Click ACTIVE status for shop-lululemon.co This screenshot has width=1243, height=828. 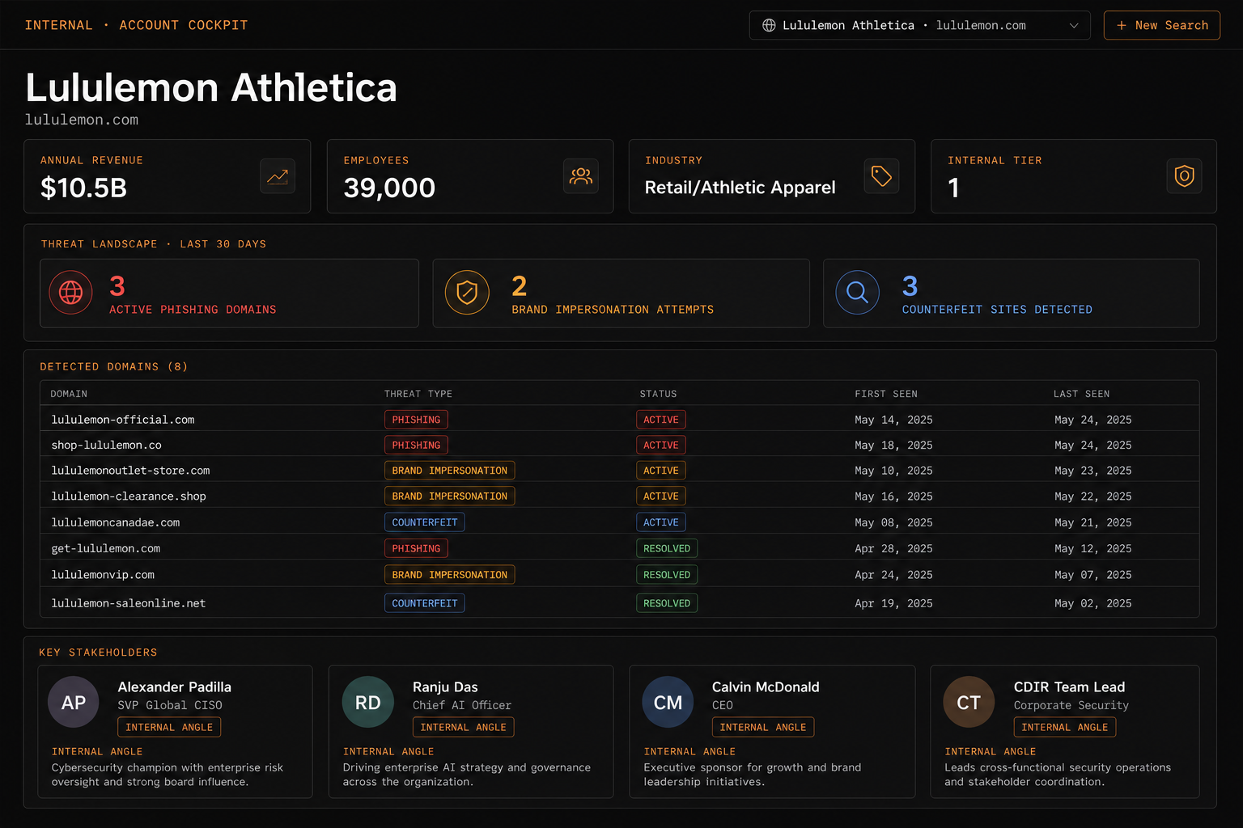pyautogui.click(x=661, y=445)
